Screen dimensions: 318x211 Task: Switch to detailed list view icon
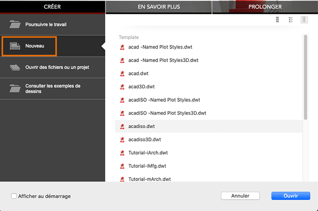tap(291, 20)
